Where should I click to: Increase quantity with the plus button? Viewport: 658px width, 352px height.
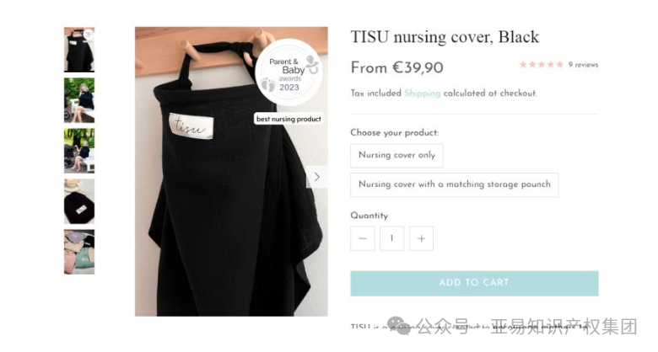tap(421, 238)
